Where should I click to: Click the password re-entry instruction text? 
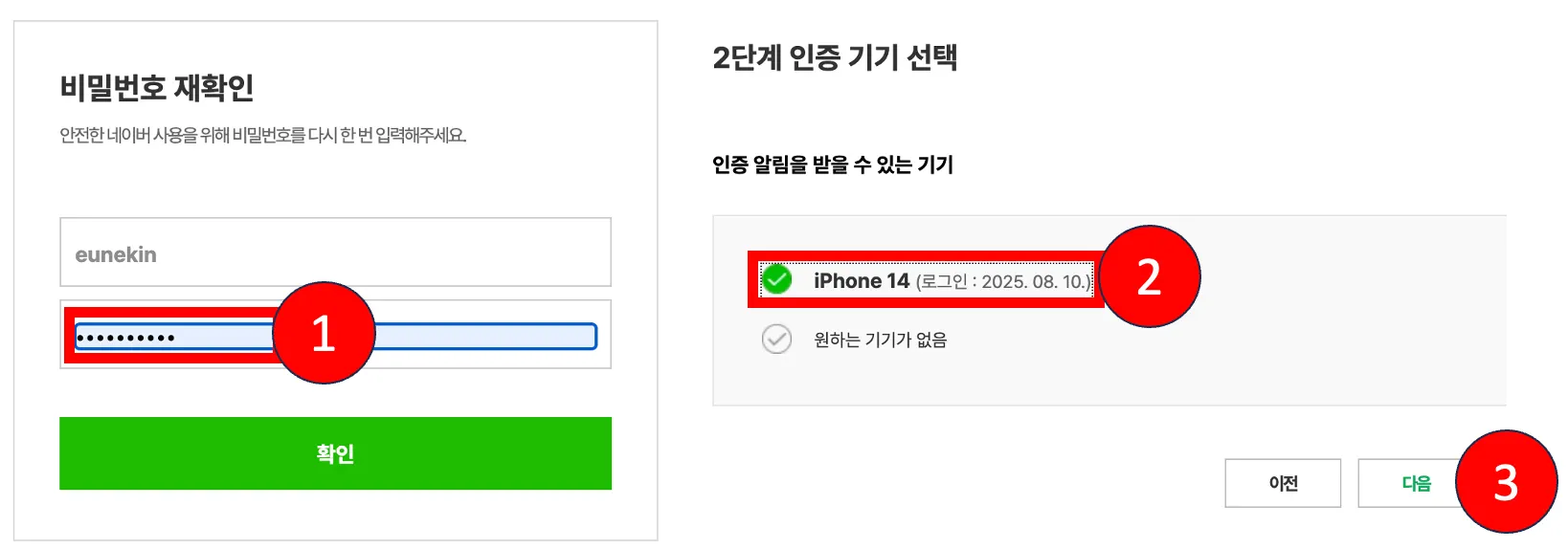pyautogui.click(x=262, y=136)
